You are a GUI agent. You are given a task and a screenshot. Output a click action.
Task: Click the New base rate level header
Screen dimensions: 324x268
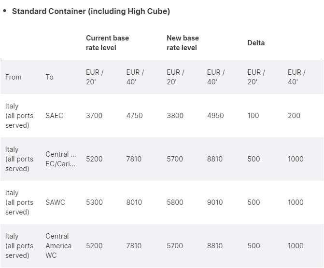[183, 43]
